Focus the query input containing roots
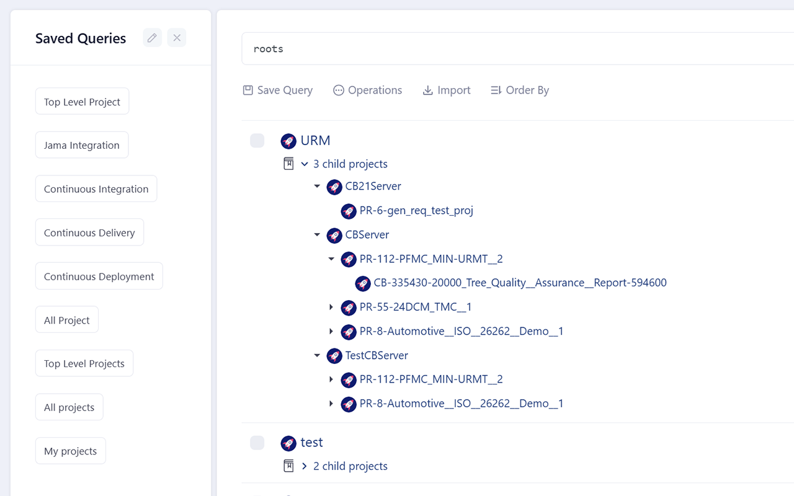 (x=518, y=48)
